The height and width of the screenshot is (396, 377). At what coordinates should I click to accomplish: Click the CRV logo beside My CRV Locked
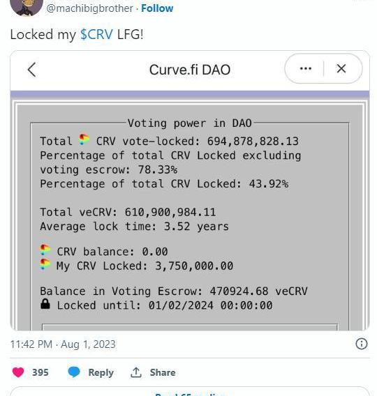[x=45, y=264]
